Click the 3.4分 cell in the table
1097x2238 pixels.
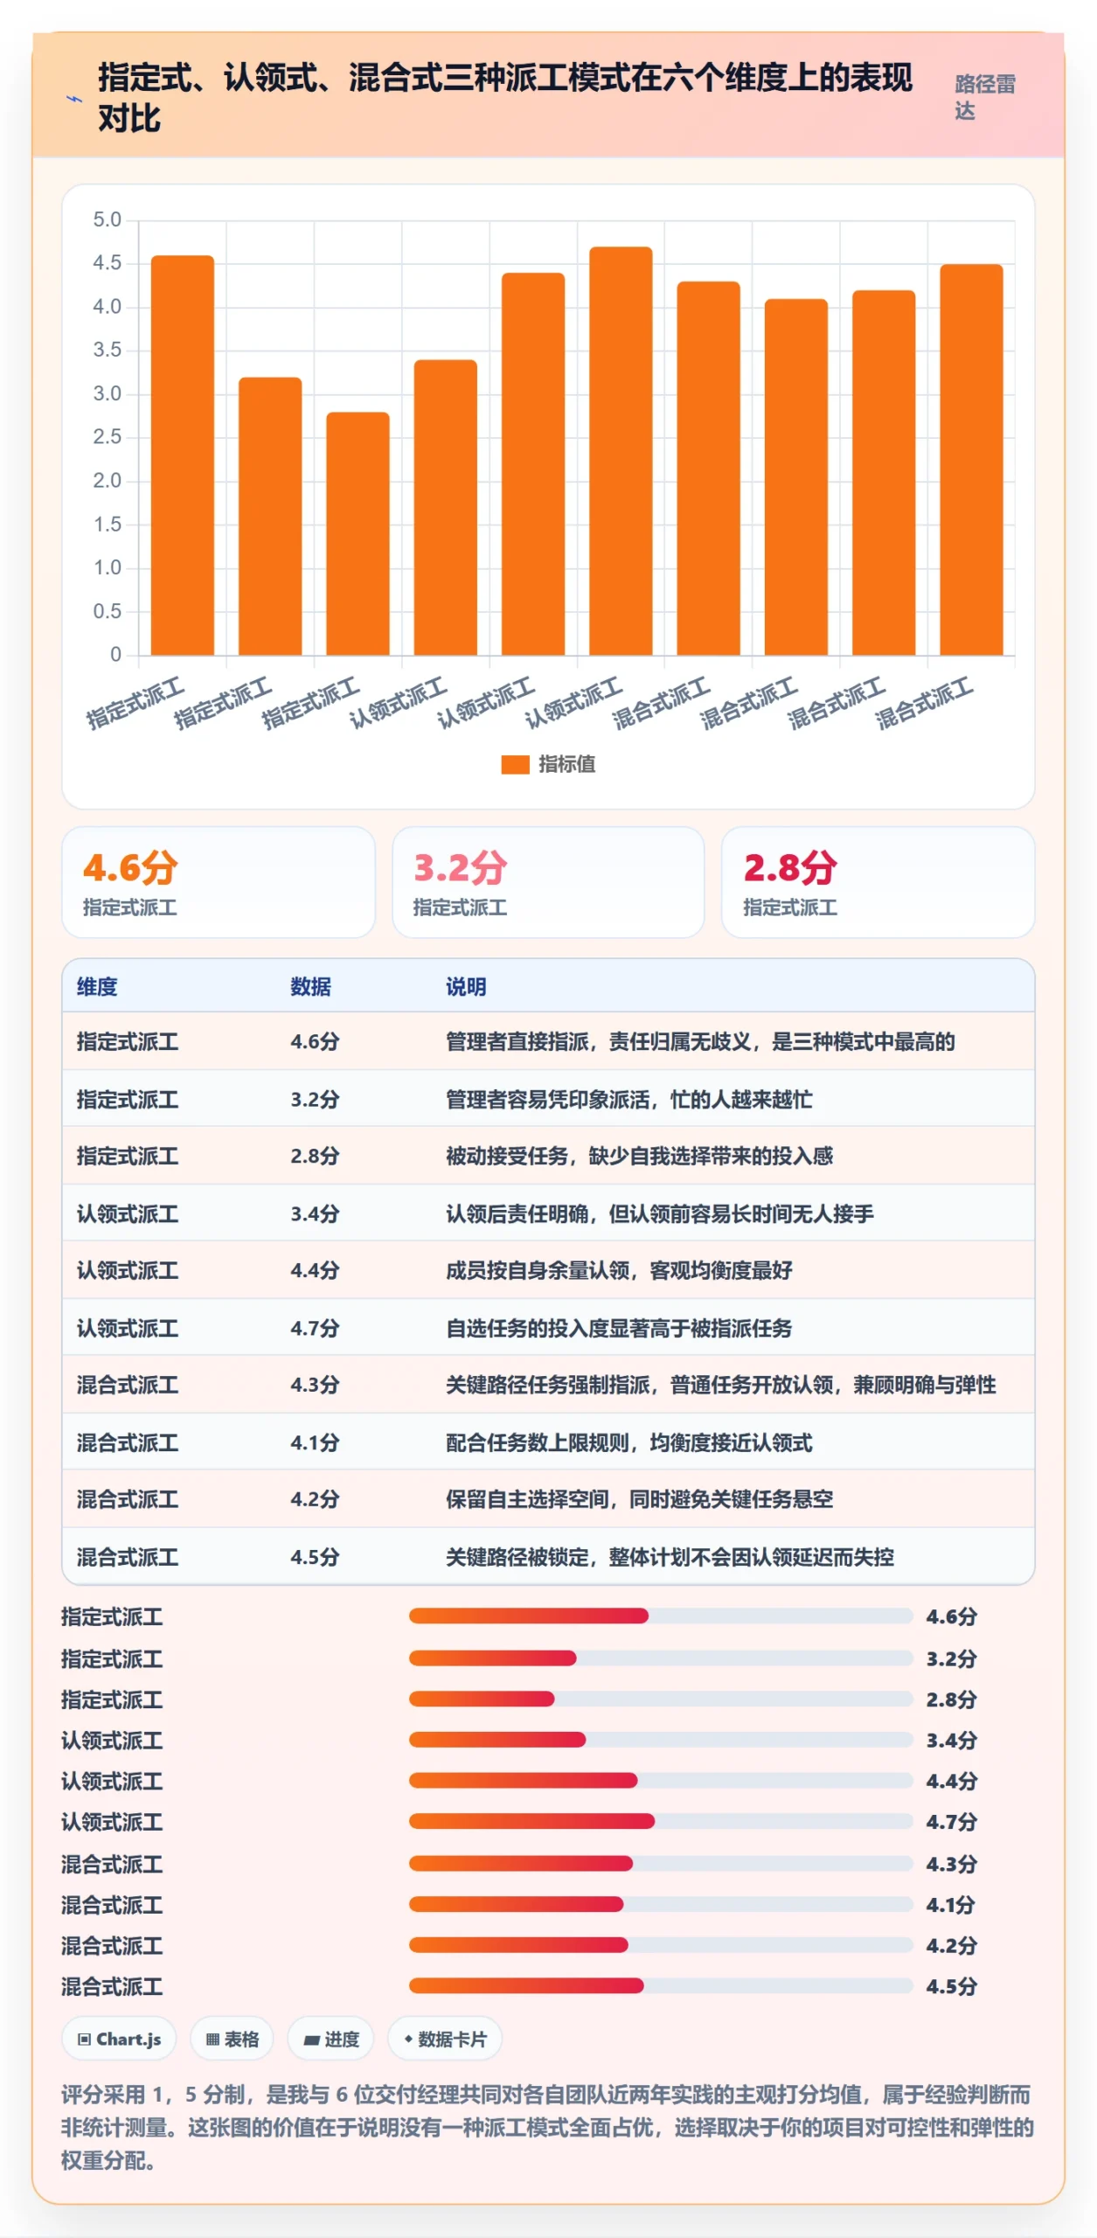point(315,1213)
